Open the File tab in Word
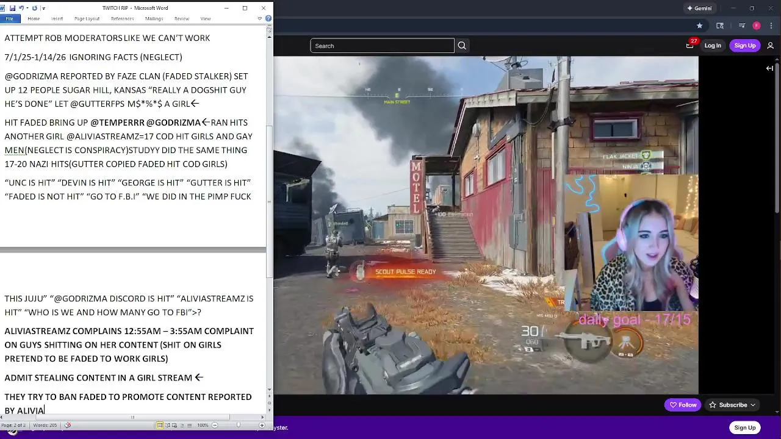Screen dimensions: 781x439 (9, 19)
